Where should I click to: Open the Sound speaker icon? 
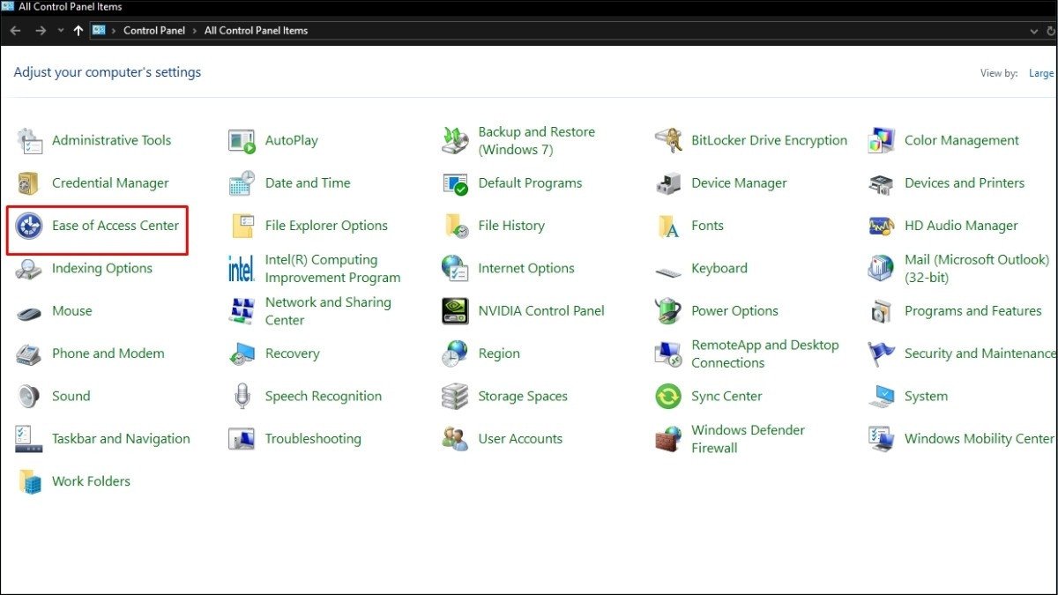tap(29, 397)
